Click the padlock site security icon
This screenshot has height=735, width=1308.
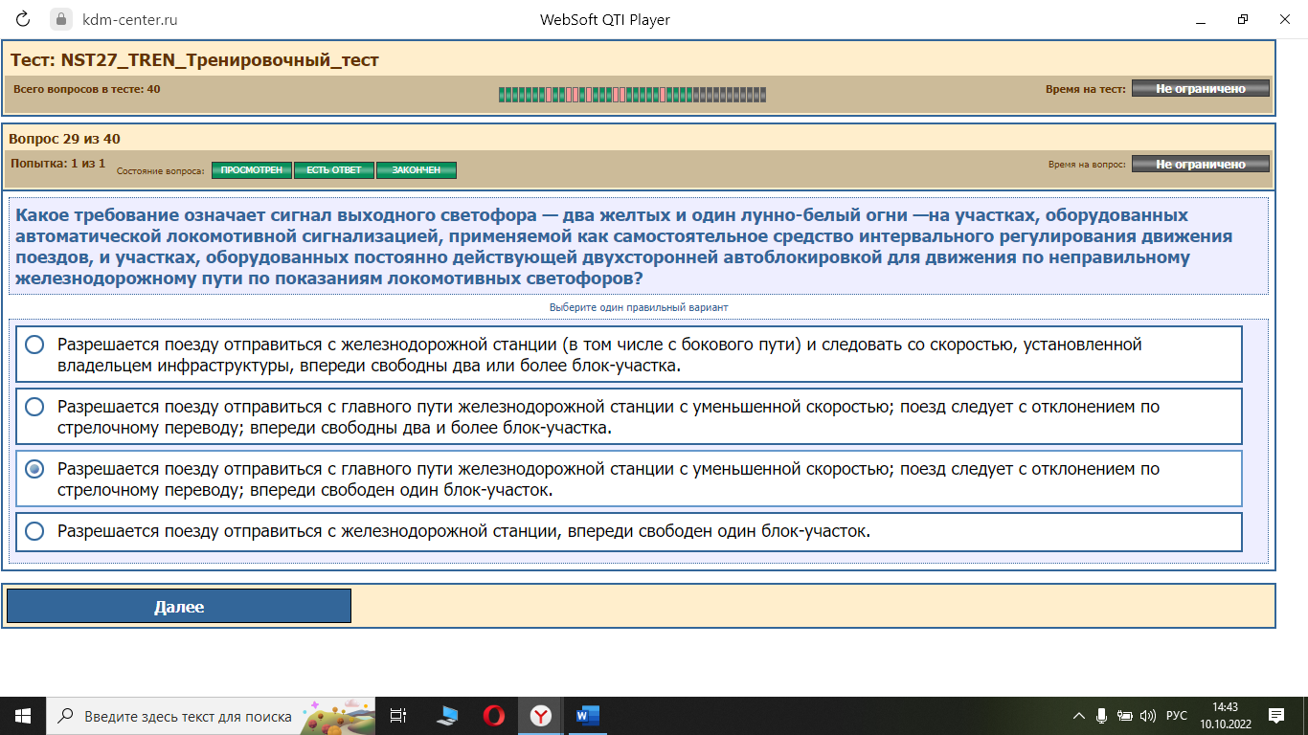pyautogui.click(x=61, y=19)
